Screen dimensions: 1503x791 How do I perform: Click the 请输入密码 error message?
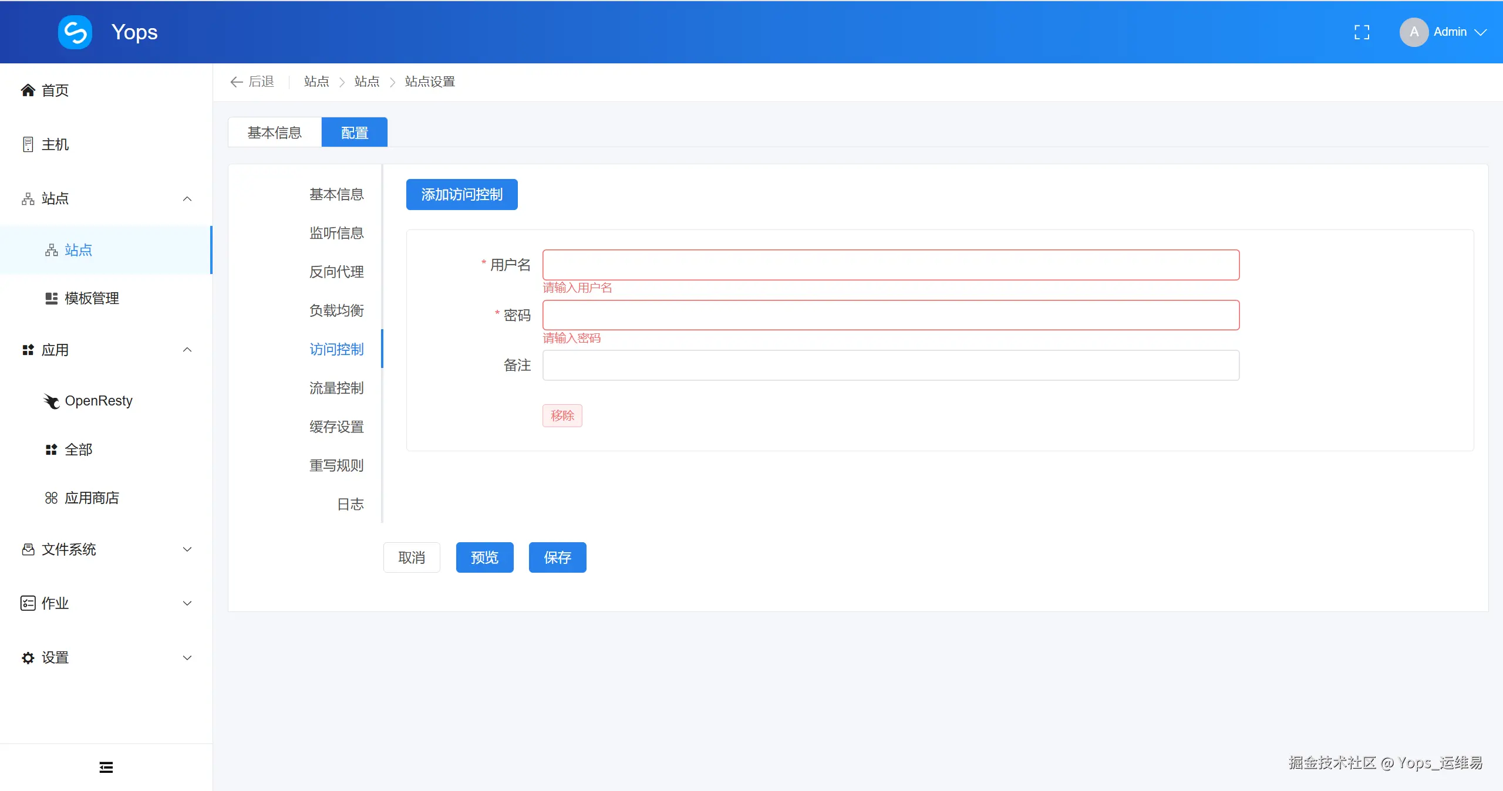pyautogui.click(x=571, y=338)
